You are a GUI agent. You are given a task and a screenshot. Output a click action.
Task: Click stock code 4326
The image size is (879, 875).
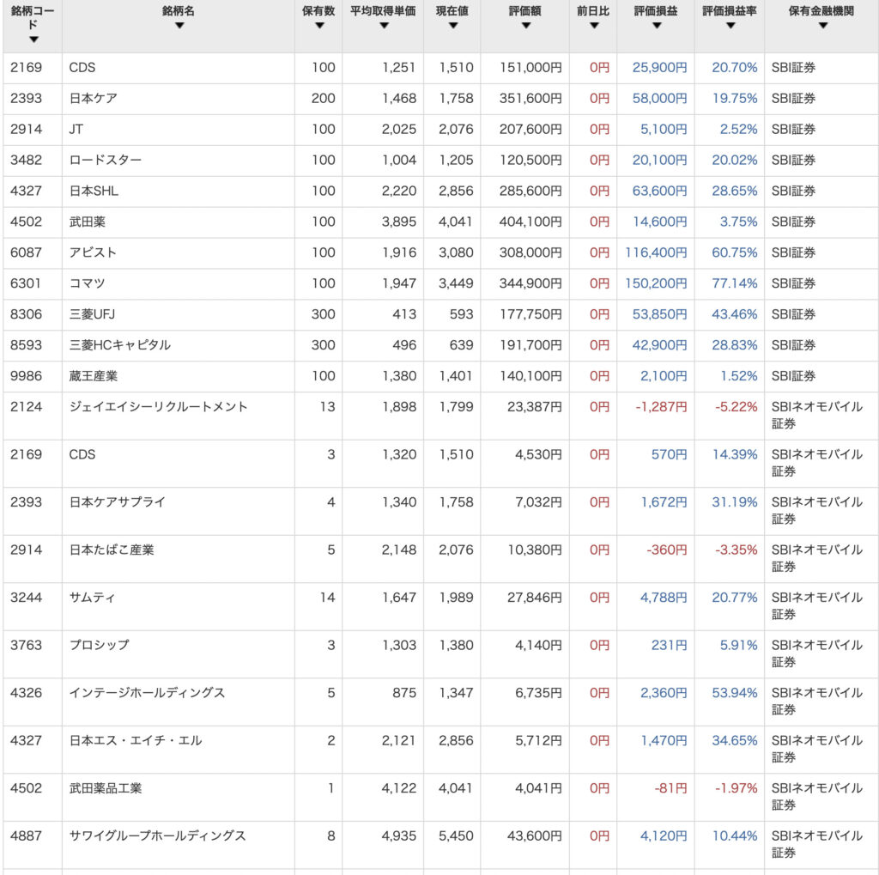coord(26,693)
